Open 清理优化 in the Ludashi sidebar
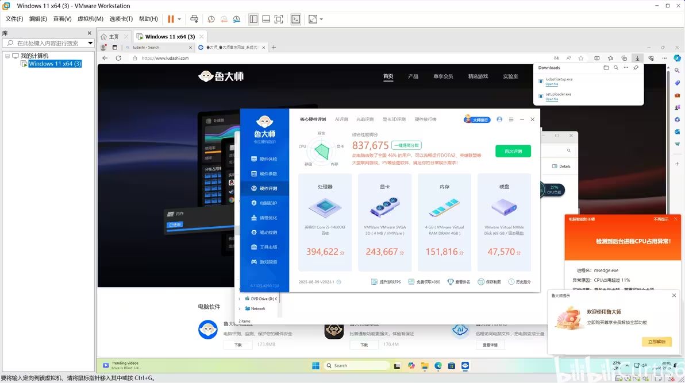 tap(264, 218)
